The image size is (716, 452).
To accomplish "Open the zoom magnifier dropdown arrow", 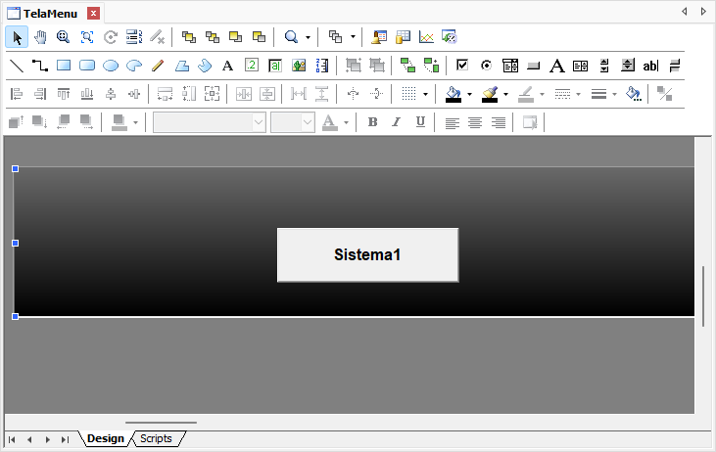I will click(308, 37).
